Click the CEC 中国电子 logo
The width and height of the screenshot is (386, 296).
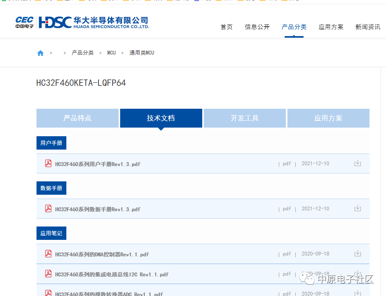(24, 22)
